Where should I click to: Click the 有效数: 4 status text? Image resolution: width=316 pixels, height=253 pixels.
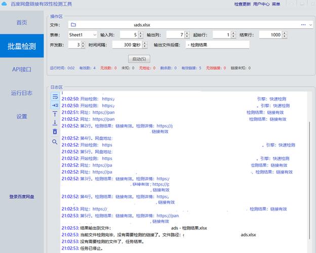coord(88,68)
